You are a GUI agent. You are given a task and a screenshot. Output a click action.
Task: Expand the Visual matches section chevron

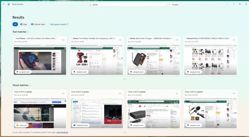(30, 85)
